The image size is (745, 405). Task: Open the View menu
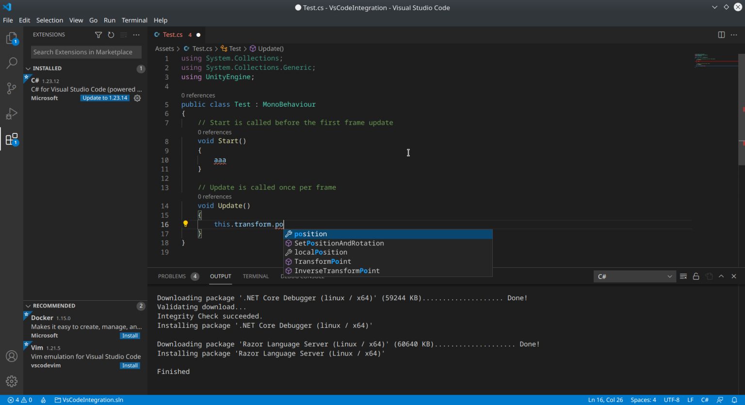click(76, 20)
